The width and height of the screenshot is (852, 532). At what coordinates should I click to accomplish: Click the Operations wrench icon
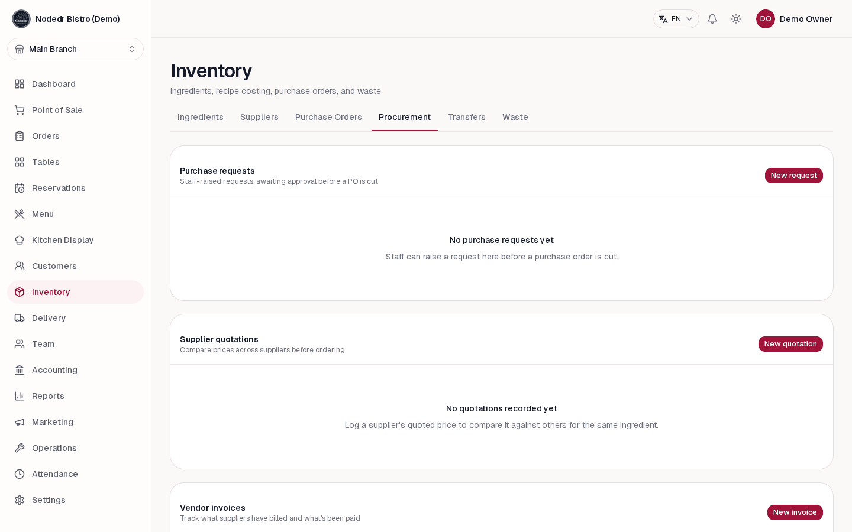[20, 448]
